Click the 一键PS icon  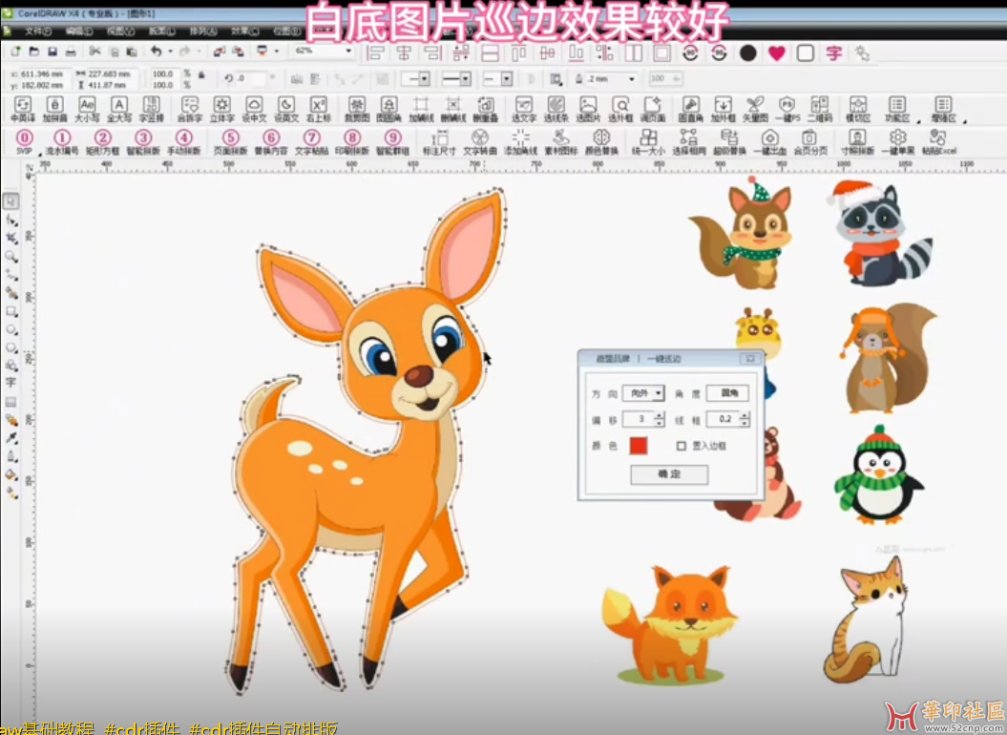pos(787,109)
